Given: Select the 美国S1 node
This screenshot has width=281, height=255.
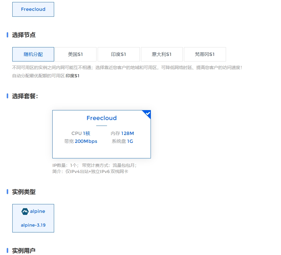Looking at the screenshot, I should [75, 54].
